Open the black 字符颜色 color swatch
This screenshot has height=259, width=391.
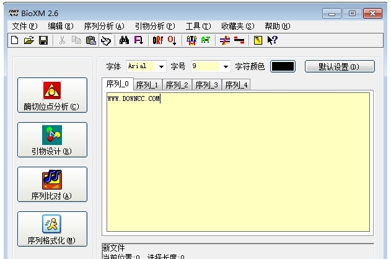coord(283,66)
